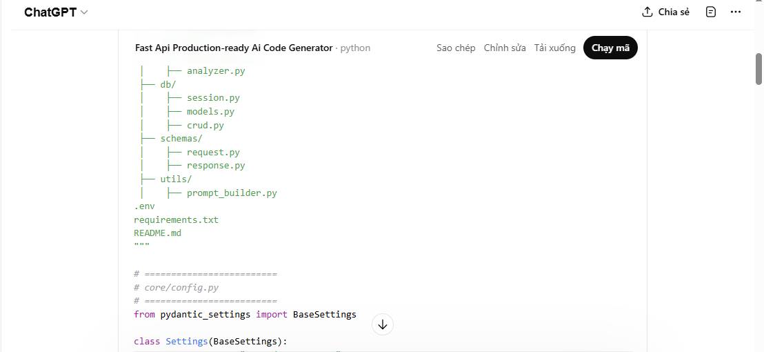Click prompt_builder.py in the code tree
The width and height of the screenshot is (764, 352).
(232, 193)
